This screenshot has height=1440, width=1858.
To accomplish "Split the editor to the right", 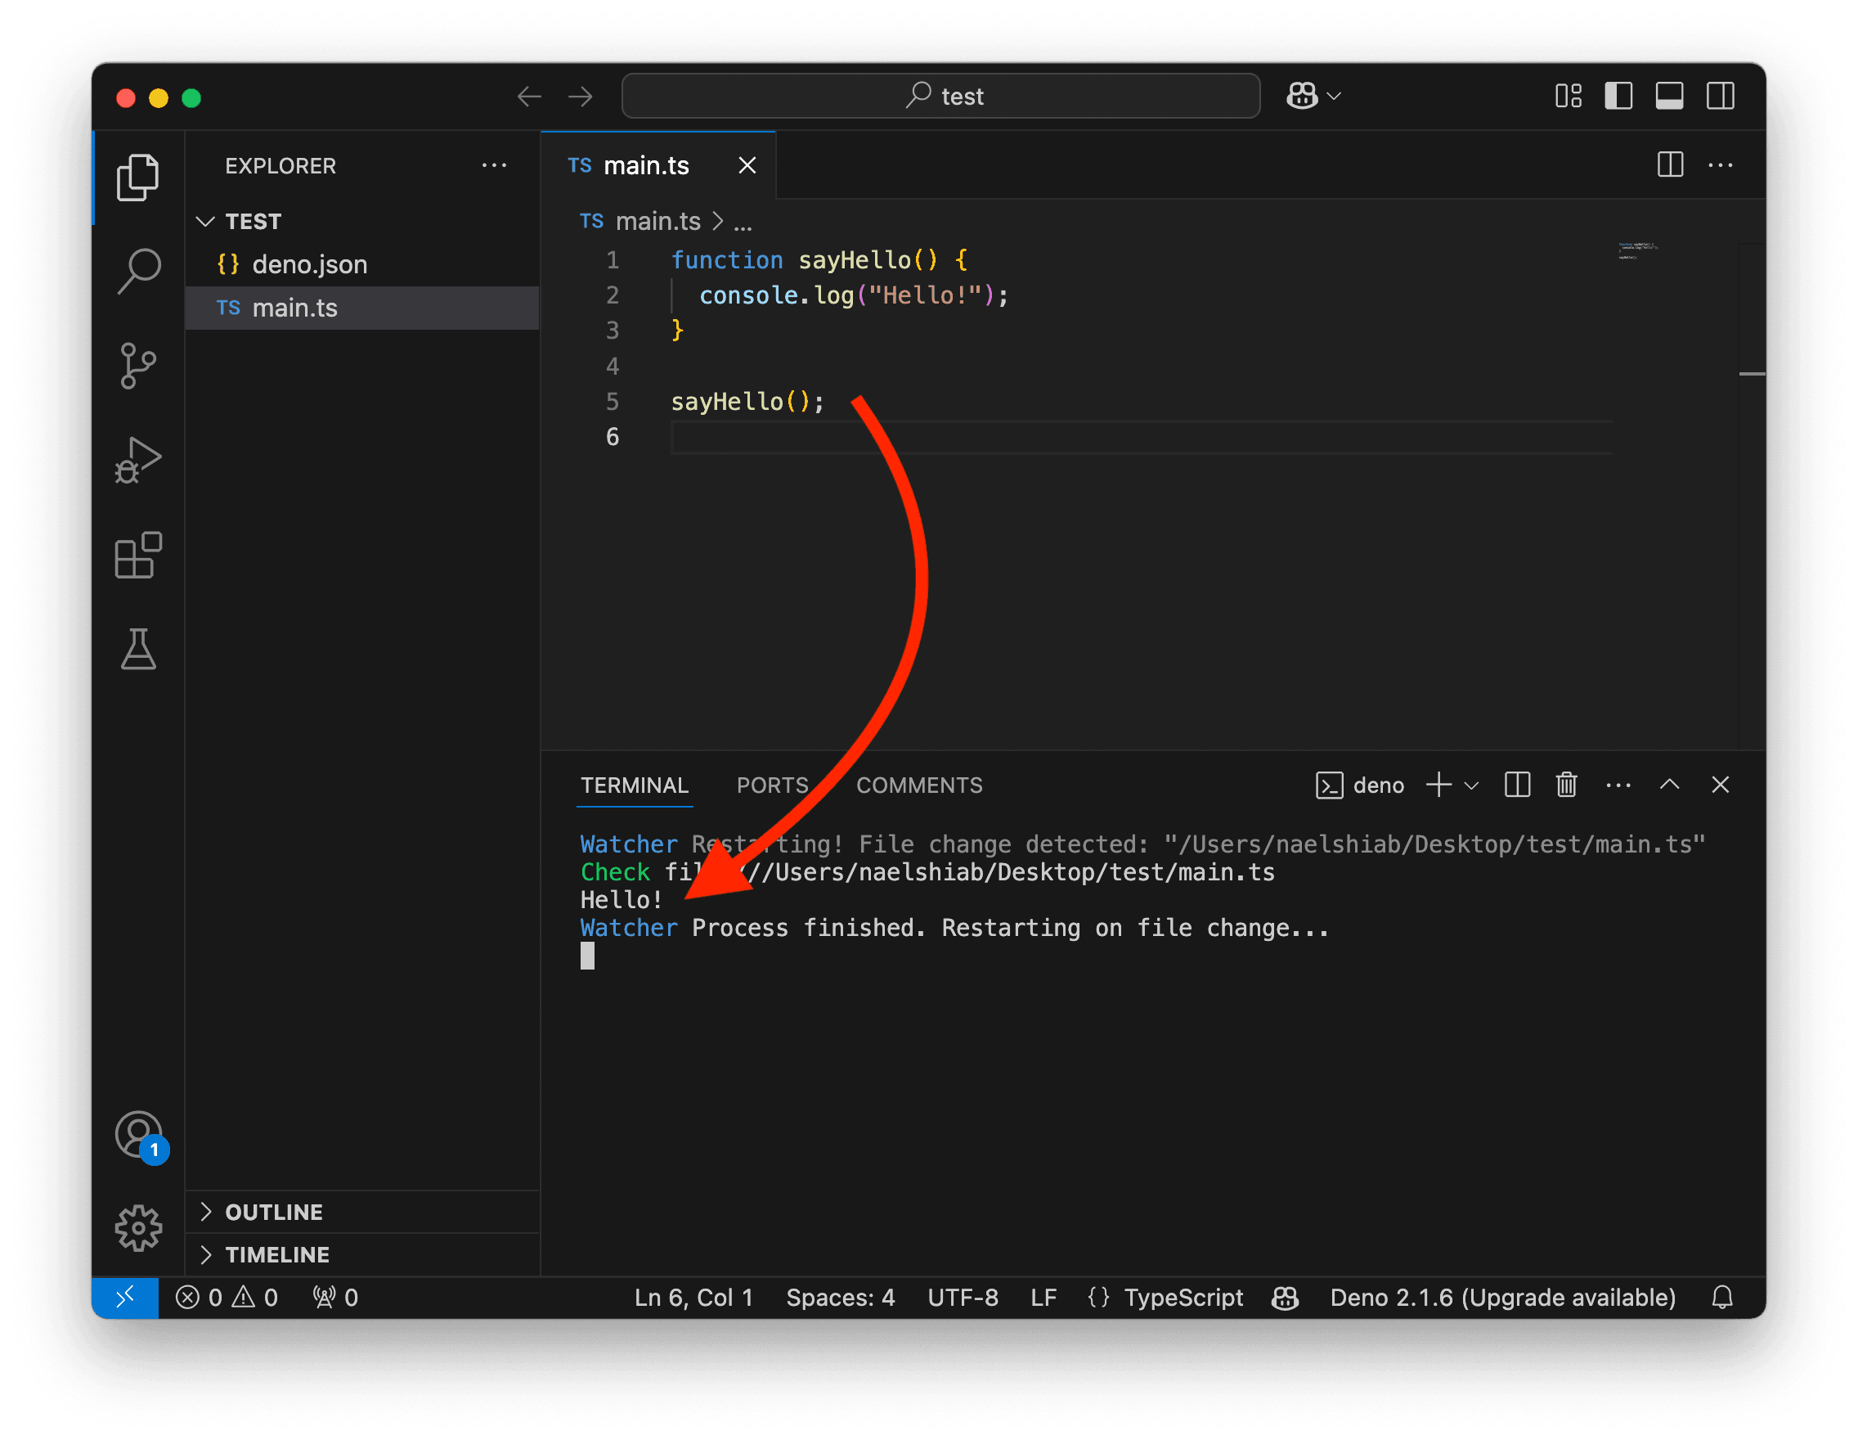I will tap(1670, 165).
